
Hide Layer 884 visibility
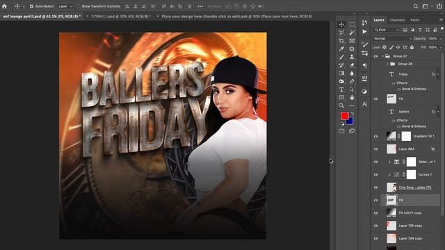tap(375, 149)
